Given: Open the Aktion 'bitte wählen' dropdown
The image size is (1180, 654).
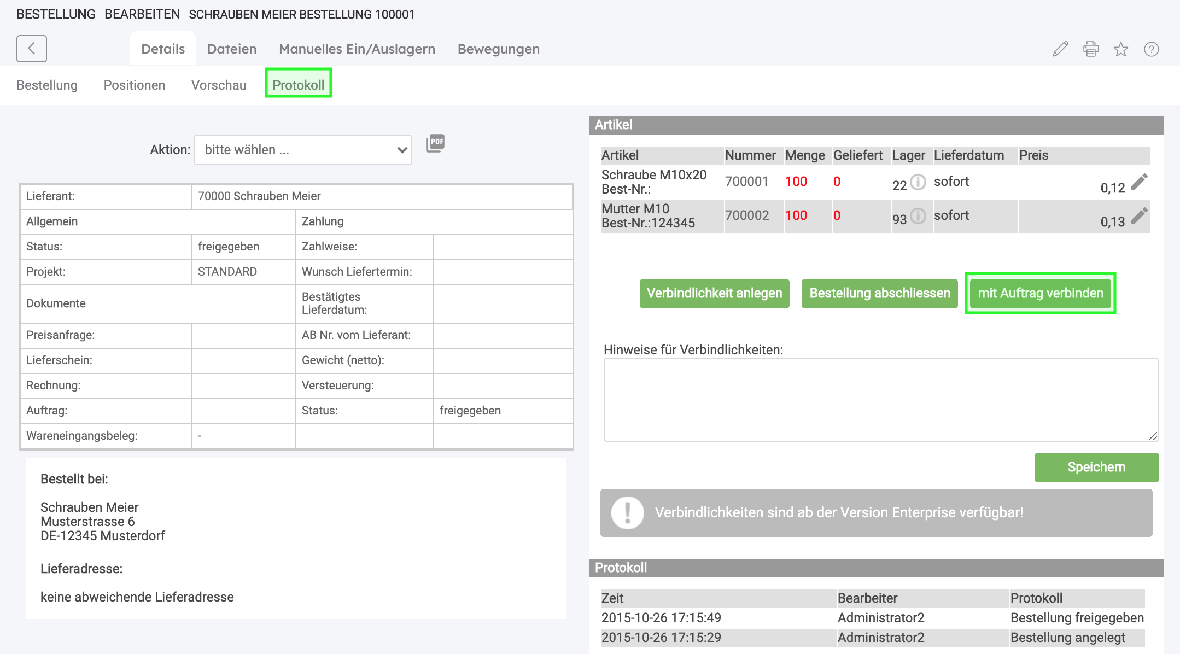Looking at the screenshot, I should pyautogui.click(x=302, y=150).
